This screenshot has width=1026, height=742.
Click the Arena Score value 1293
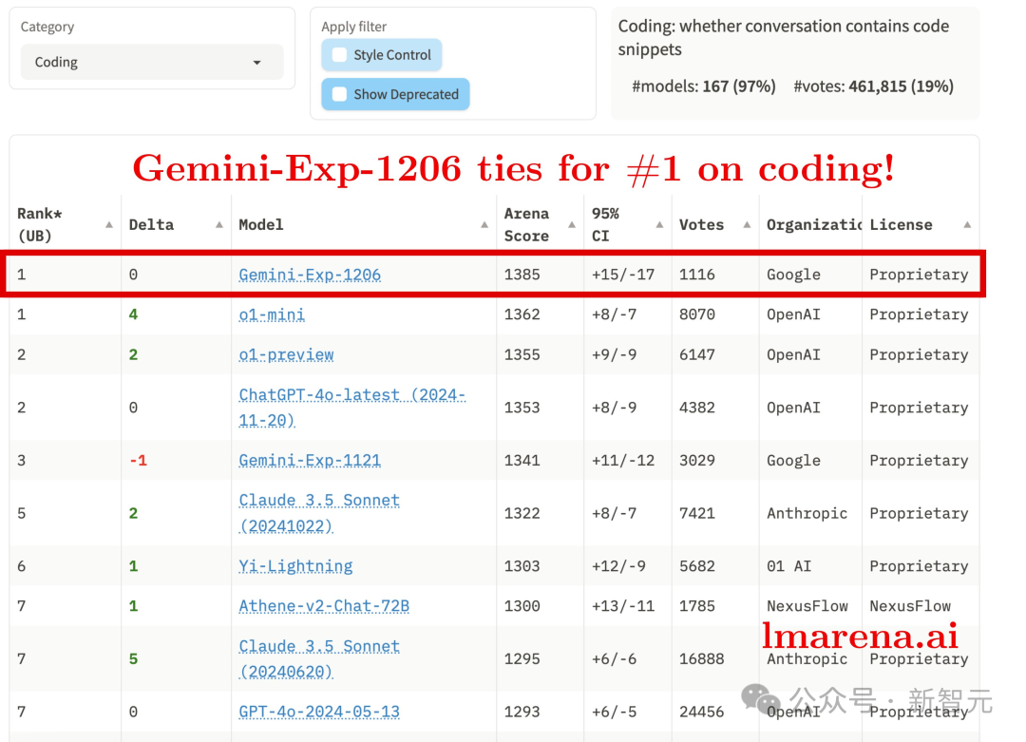pos(522,712)
